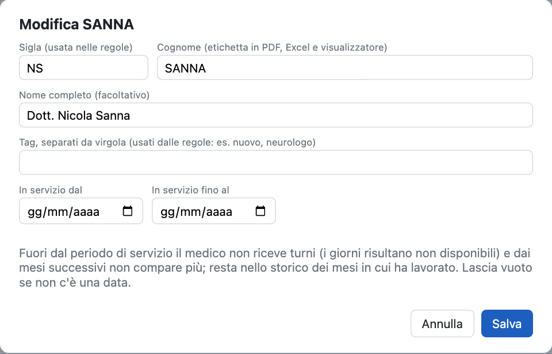Select the day 'gg' segment of In servizio dal
The image size is (552, 354).
[35, 212]
